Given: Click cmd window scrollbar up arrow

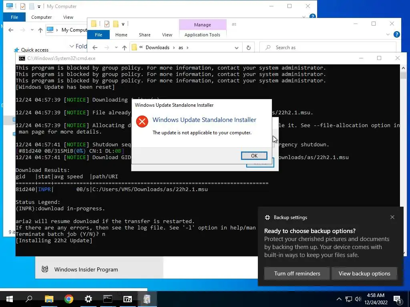Looking at the screenshot, I should (x=403, y=68).
